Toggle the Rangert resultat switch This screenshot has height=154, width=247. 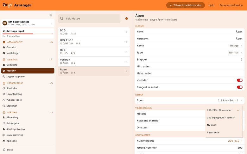pyautogui.click(x=240, y=87)
